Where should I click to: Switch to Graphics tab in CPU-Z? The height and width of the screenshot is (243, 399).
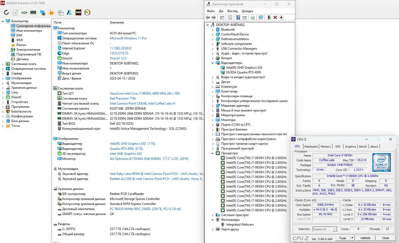[x=350, y=147]
